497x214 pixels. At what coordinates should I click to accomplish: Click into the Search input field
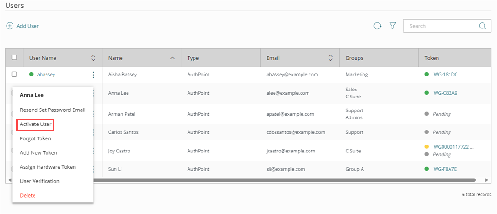[x=440, y=26]
